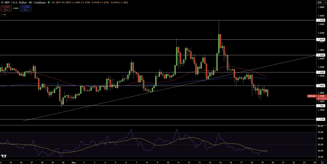Click the XRPUSD current price tag
Viewport: 327px width, 164px height.
coord(312,96)
